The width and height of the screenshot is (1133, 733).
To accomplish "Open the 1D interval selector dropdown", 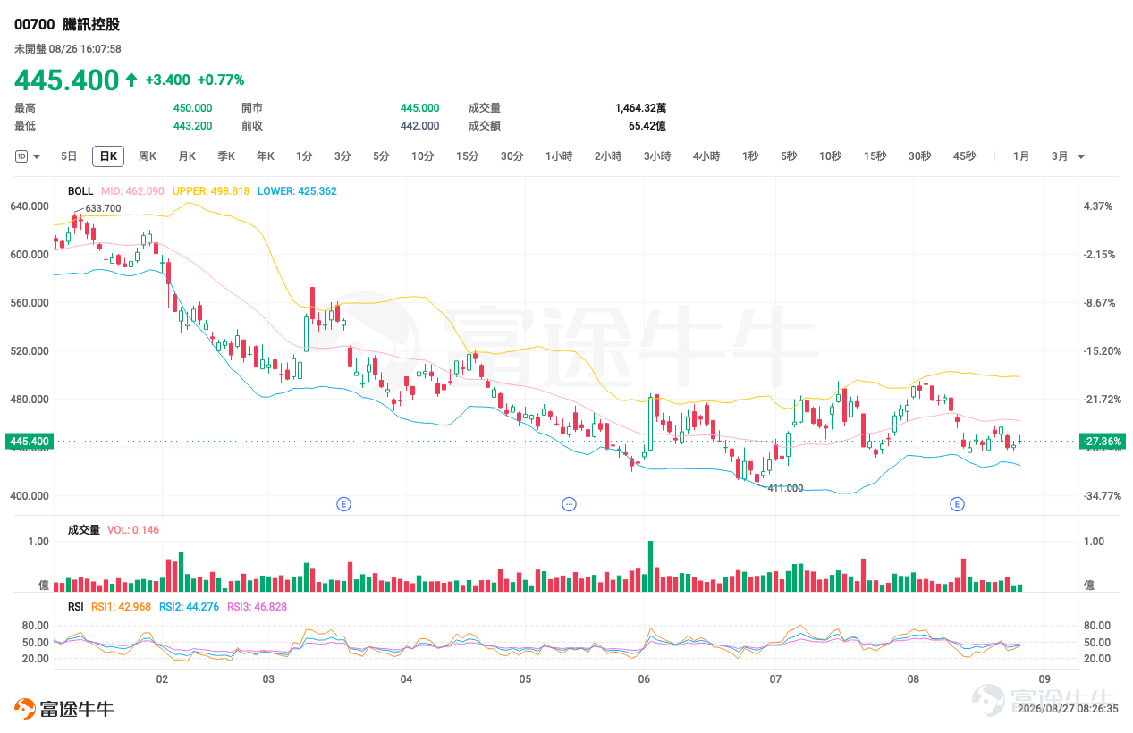I will 28,156.
